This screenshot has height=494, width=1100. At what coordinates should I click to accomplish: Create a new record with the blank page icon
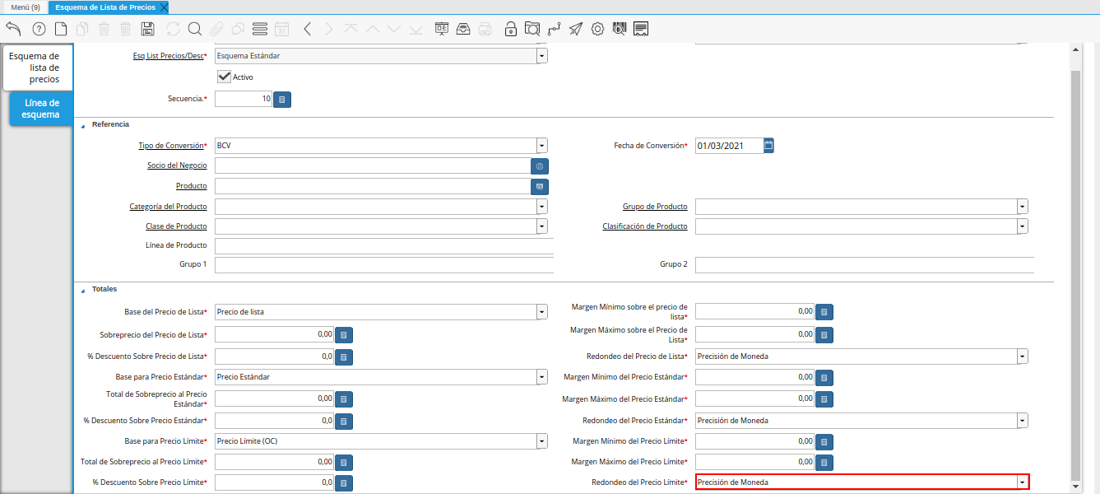[61, 29]
